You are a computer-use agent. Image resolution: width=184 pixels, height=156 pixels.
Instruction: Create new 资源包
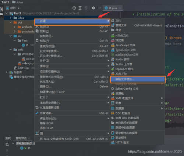tap(137, 93)
